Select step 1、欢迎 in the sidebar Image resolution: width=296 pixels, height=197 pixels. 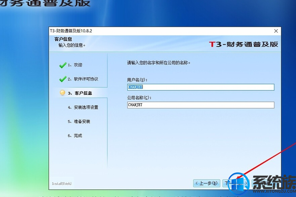point(75,65)
